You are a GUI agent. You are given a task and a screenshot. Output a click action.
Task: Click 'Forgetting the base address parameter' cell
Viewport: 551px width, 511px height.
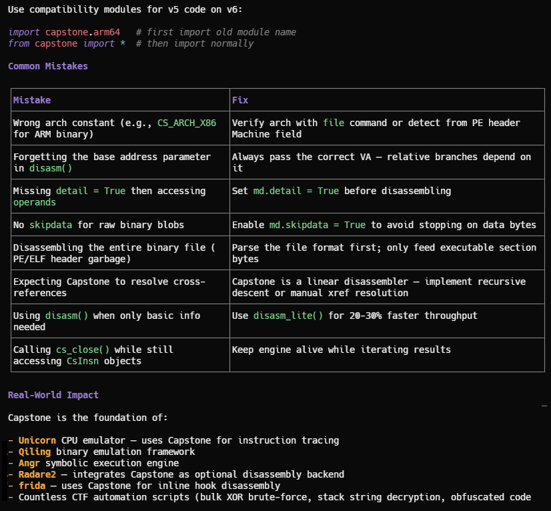pos(120,162)
